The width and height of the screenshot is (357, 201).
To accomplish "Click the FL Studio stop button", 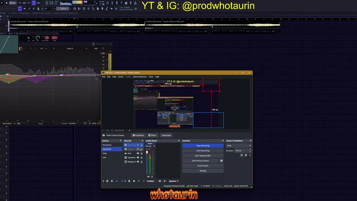I will (2, 3).
